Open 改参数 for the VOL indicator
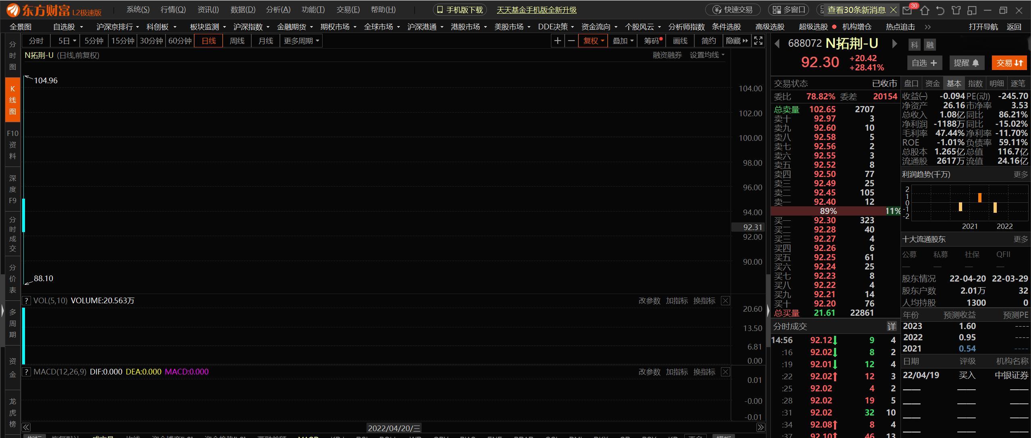 pos(649,300)
